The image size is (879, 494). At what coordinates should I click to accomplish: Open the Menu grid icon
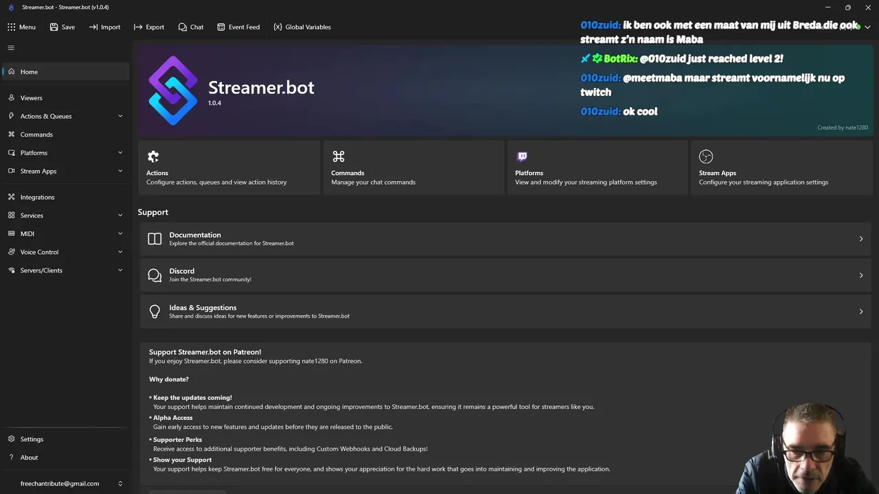[x=12, y=27]
